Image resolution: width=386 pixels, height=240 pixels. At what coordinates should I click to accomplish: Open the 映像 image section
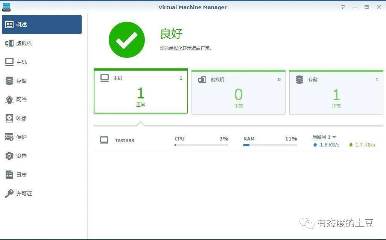tap(21, 118)
